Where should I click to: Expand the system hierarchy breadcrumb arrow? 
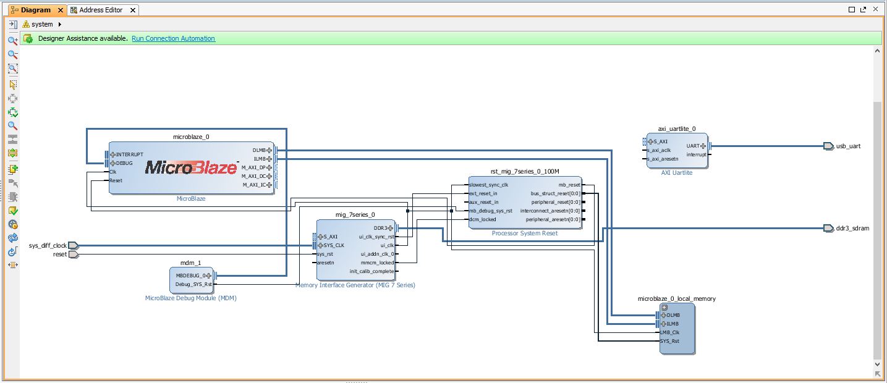click(x=60, y=25)
